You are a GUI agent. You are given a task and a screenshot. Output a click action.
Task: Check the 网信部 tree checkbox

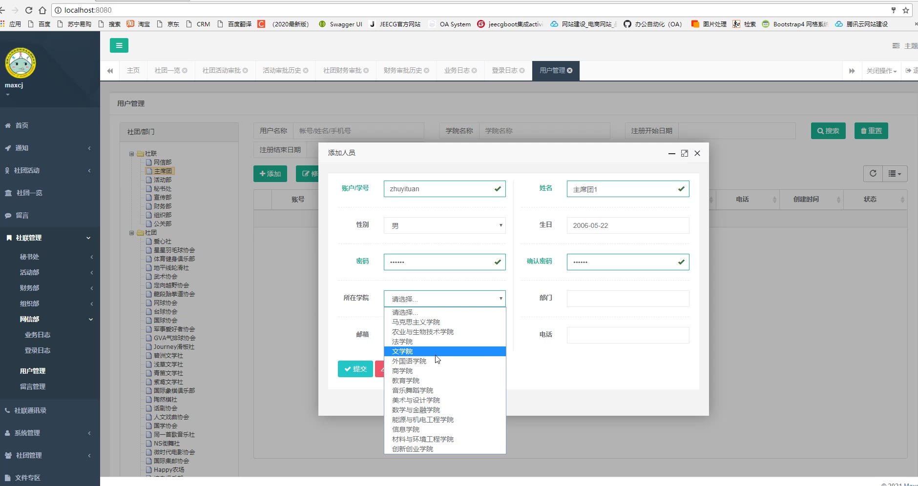149,162
